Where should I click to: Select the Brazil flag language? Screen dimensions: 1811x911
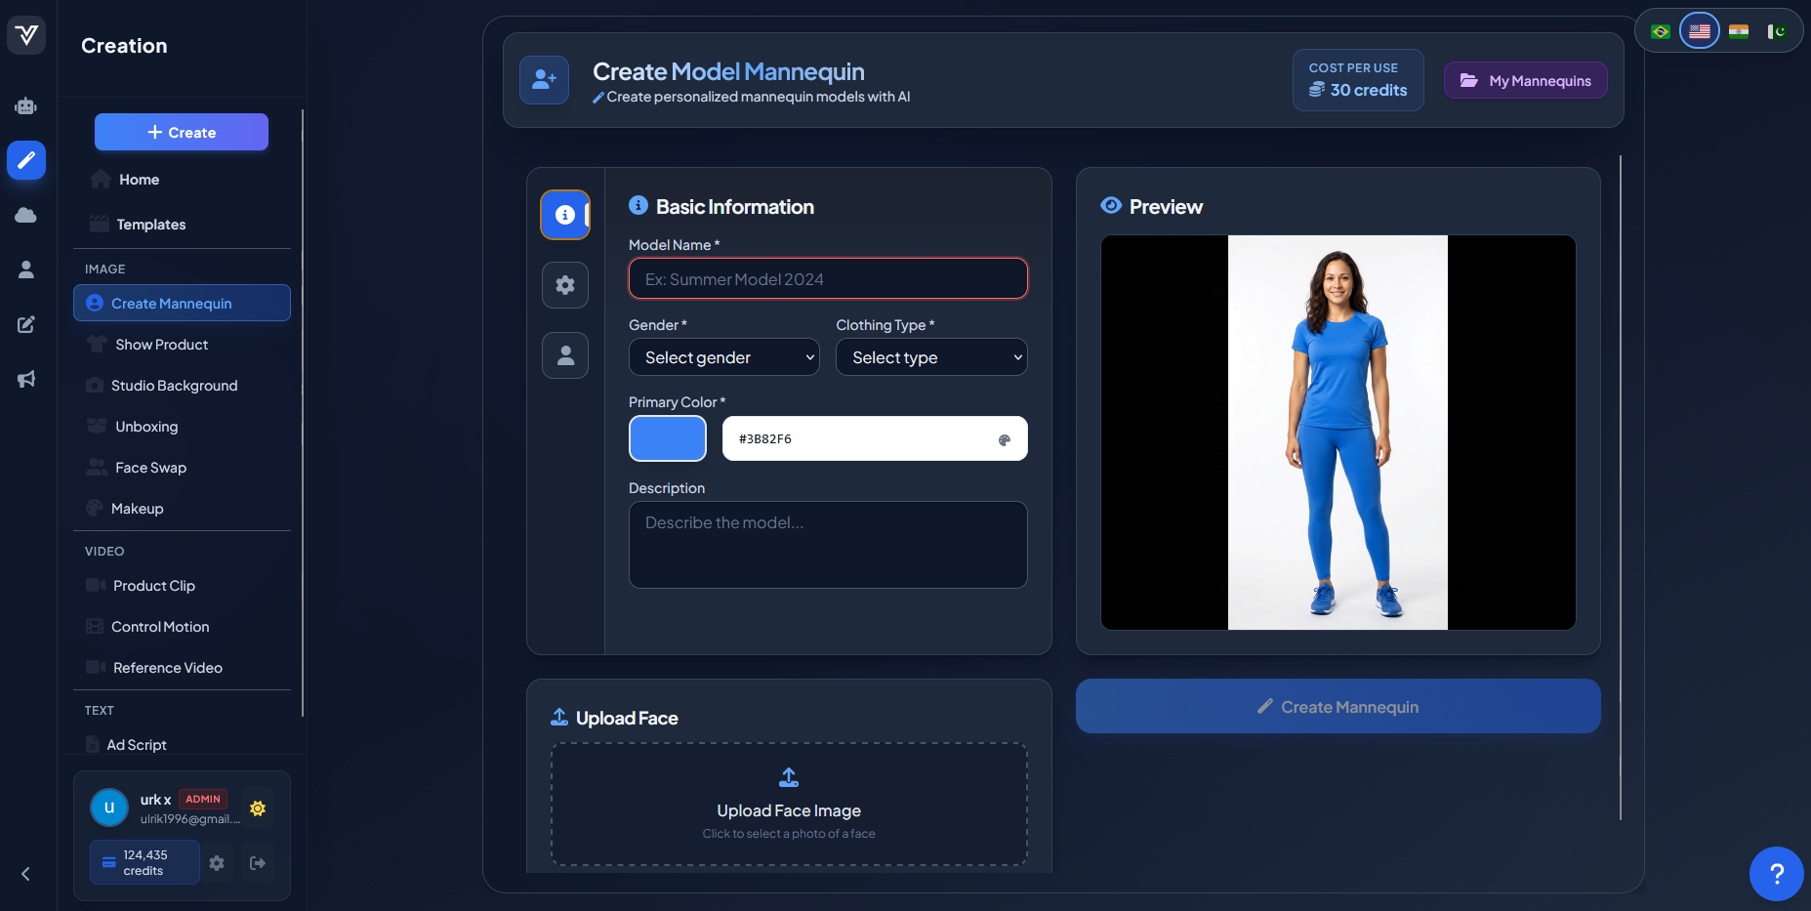(x=1661, y=31)
